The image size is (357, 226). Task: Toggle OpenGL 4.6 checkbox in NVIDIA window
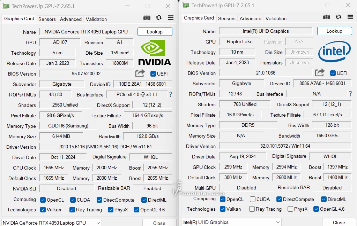[136, 210]
